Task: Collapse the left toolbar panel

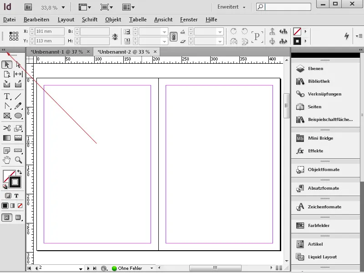Action: point(4,49)
